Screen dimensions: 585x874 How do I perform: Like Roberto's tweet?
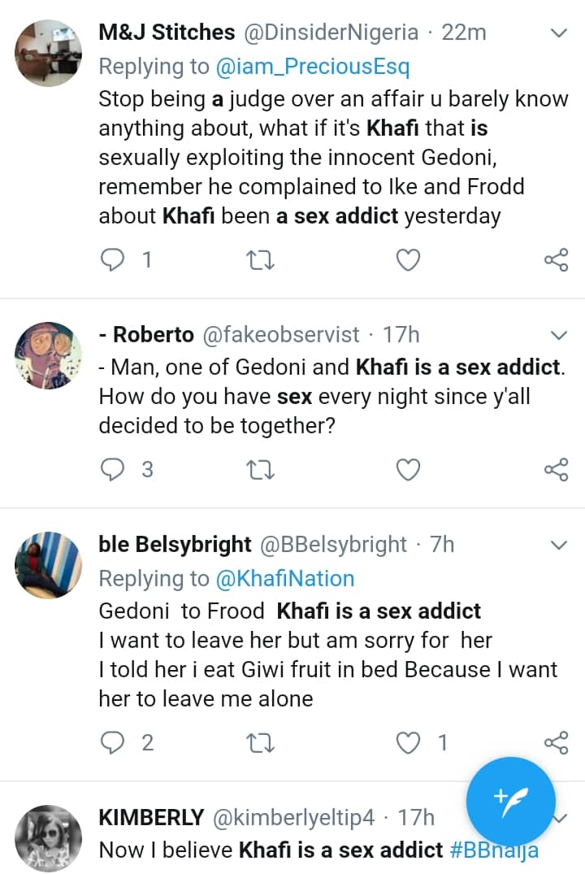(x=407, y=470)
